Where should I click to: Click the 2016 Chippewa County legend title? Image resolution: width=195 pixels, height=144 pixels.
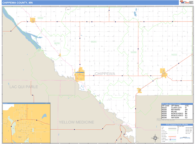pyautogui.click(x=175, y=124)
